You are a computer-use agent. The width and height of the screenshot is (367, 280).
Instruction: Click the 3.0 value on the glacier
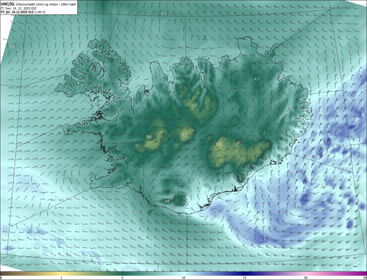(149, 137)
